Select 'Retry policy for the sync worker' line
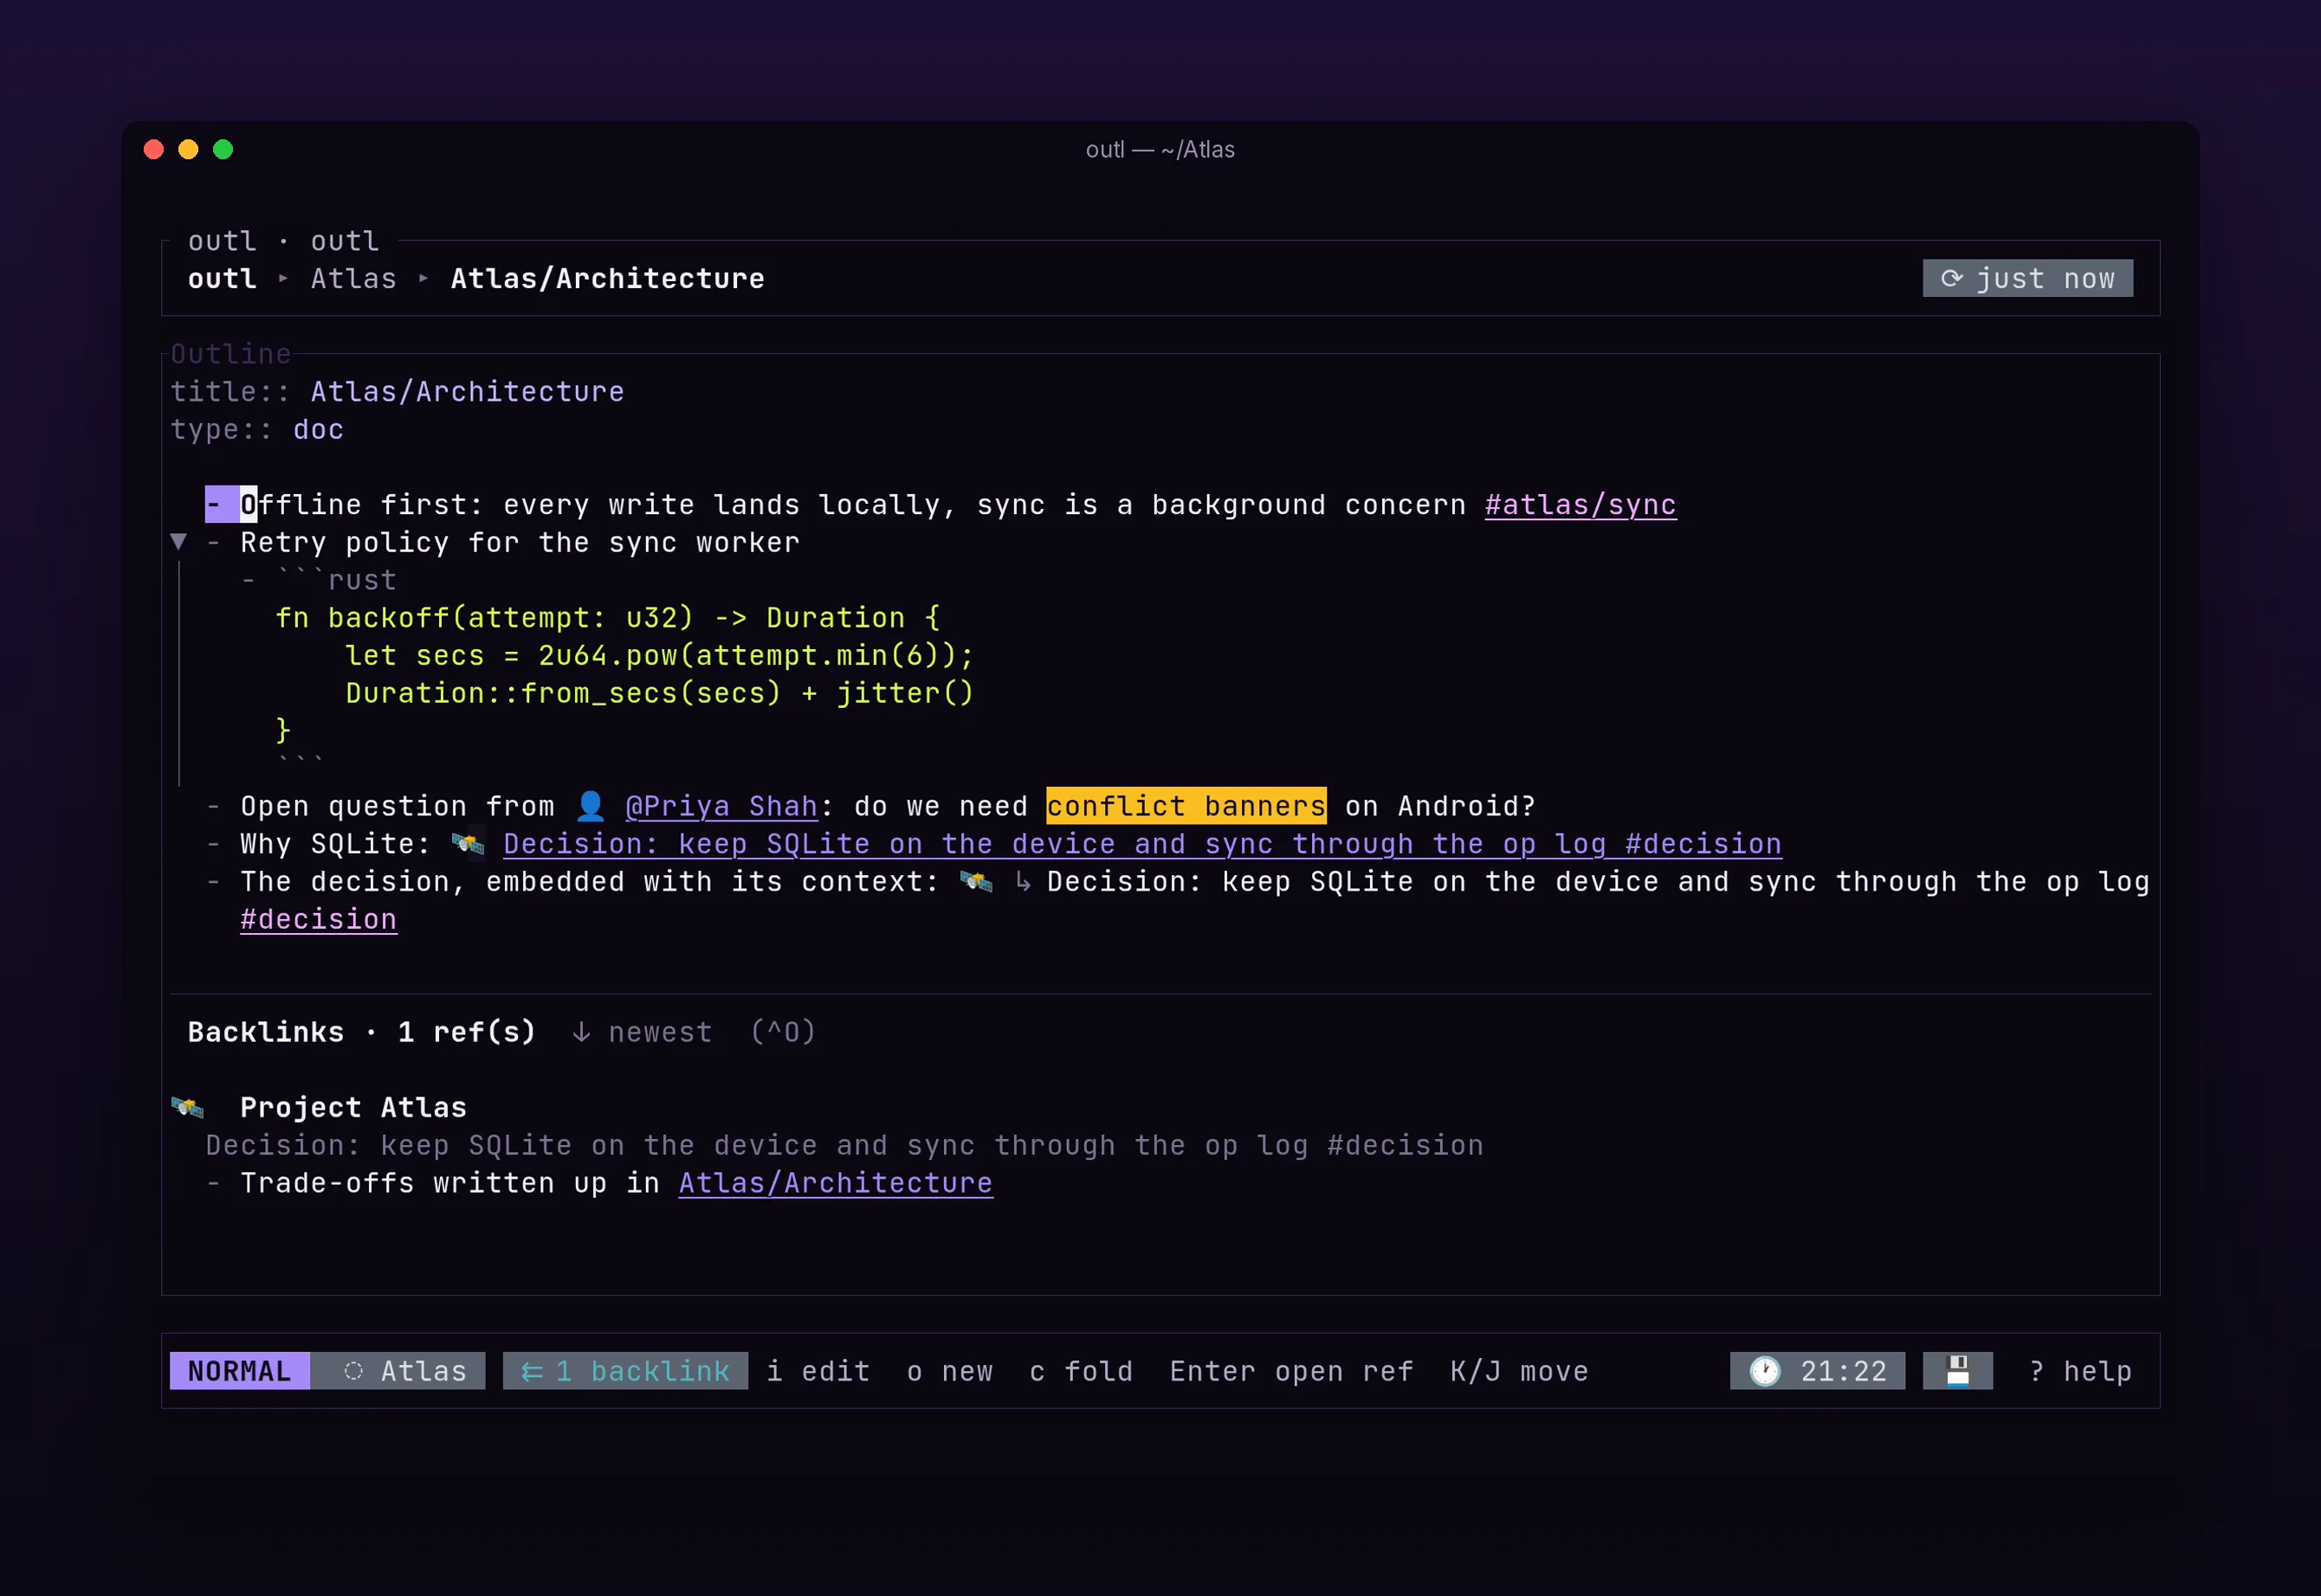This screenshot has height=1596, width=2321. (x=520, y=542)
